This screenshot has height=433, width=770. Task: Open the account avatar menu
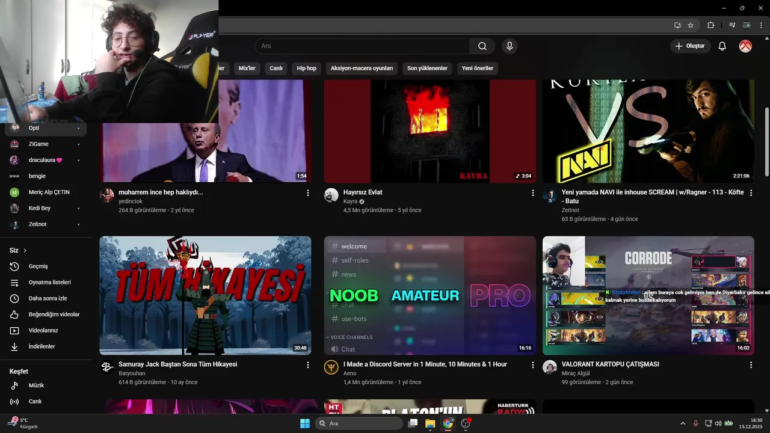745,46
